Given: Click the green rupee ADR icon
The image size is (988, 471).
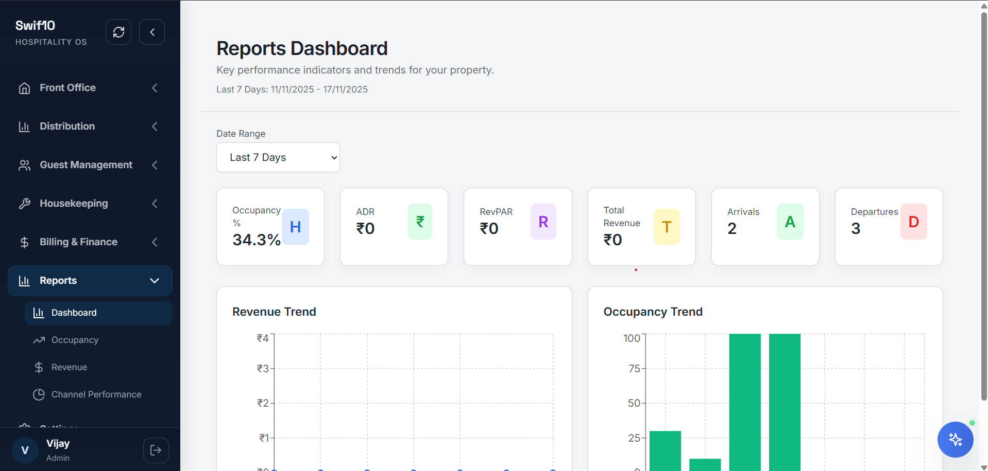Looking at the screenshot, I should coord(420,222).
